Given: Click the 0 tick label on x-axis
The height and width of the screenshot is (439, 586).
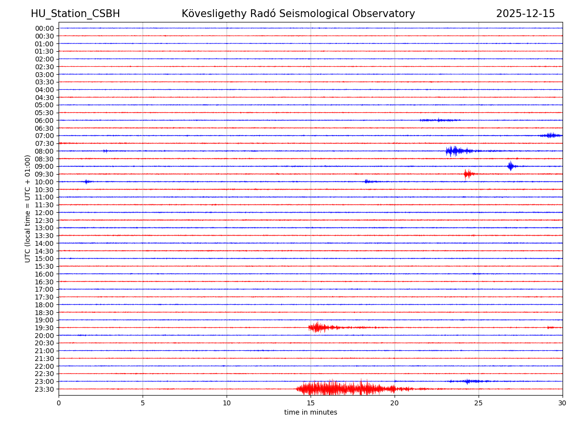Looking at the screenshot, I should (59, 403).
